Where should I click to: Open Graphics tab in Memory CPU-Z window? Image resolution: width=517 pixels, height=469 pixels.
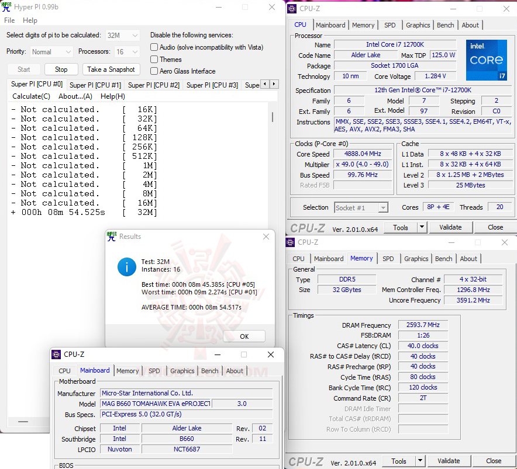(416, 259)
